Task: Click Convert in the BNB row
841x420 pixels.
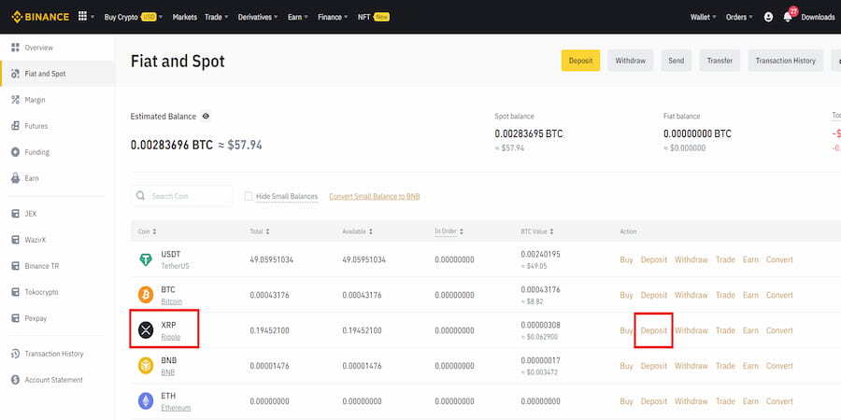Action: tap(779, 366)
